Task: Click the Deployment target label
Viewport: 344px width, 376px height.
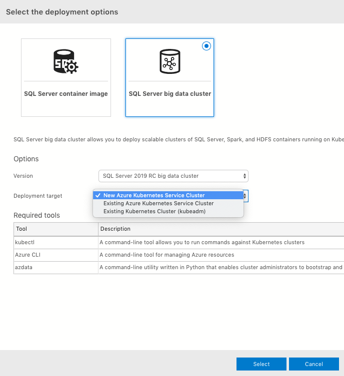Action: [x=37, y=196]
